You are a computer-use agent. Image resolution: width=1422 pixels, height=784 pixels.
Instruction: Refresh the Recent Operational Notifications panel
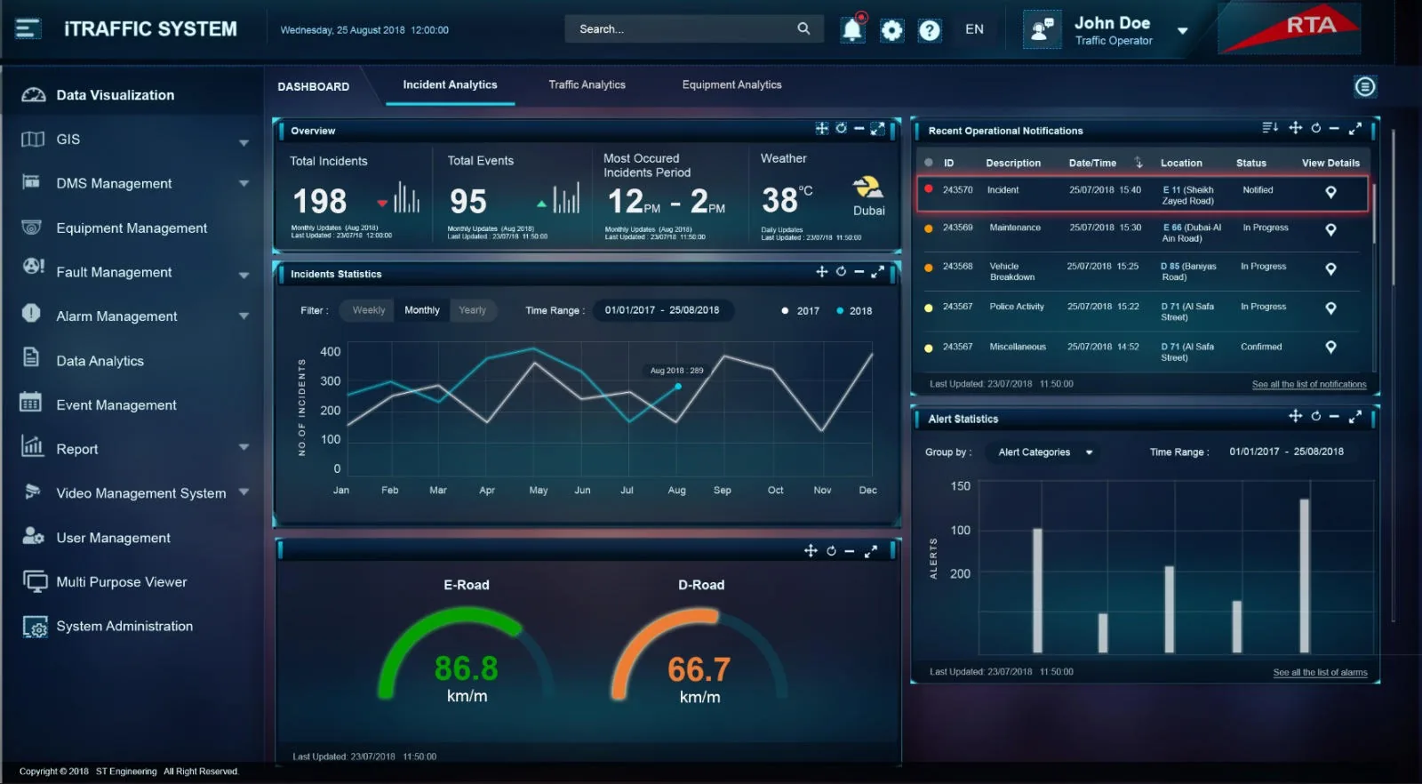(x=1316, y=128)
